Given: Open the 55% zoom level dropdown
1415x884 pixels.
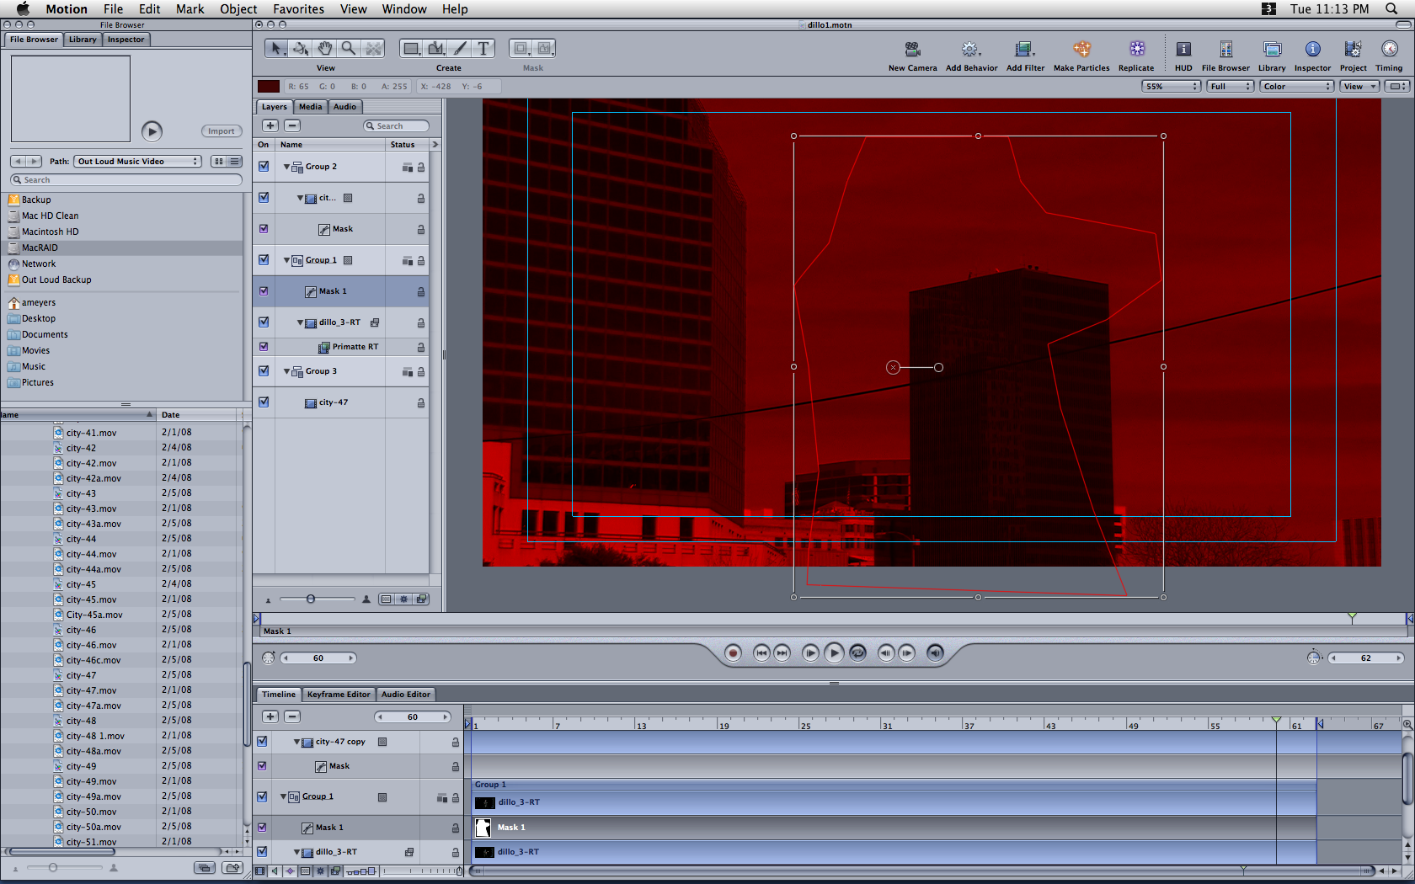Looking at the screenshot, I should click(1171, 87).
